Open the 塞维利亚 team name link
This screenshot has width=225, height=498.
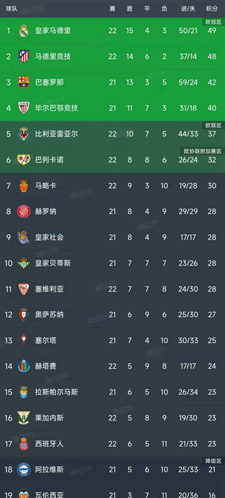(x=49, y=289)
